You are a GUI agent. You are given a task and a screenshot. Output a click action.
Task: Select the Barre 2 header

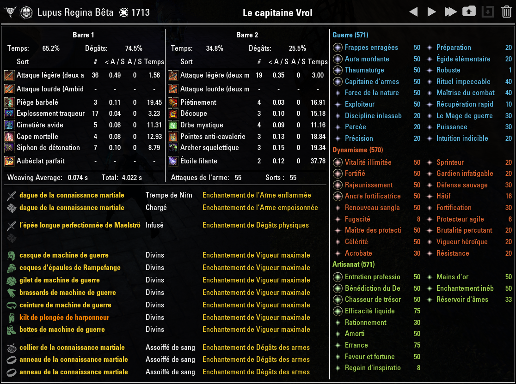click(x=247, y=35)
